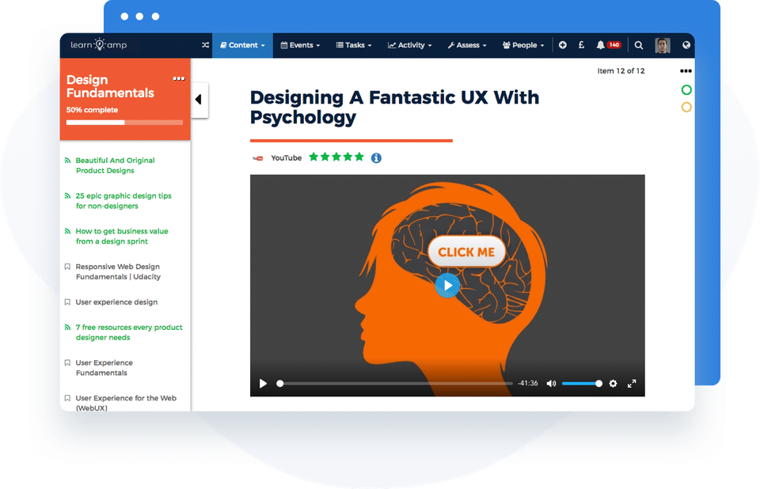This screenshot has height=489, width=760.
Task: Click the plus add icon in the navbar
Action: coord(562,45)
